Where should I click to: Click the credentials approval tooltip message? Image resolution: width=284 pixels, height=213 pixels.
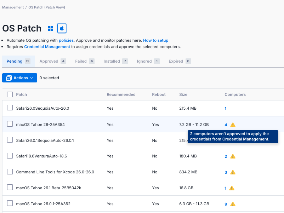(233, 137)
